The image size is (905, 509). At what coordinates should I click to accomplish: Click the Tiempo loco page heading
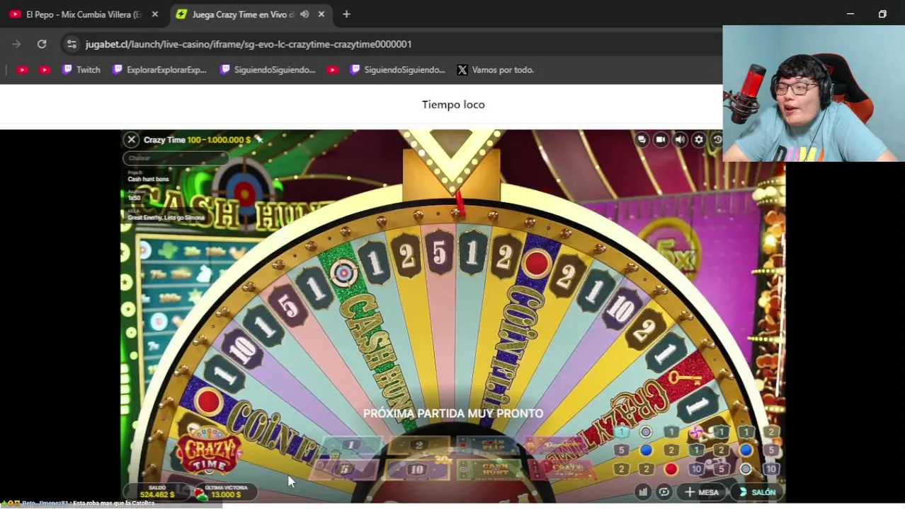(453, 105)
